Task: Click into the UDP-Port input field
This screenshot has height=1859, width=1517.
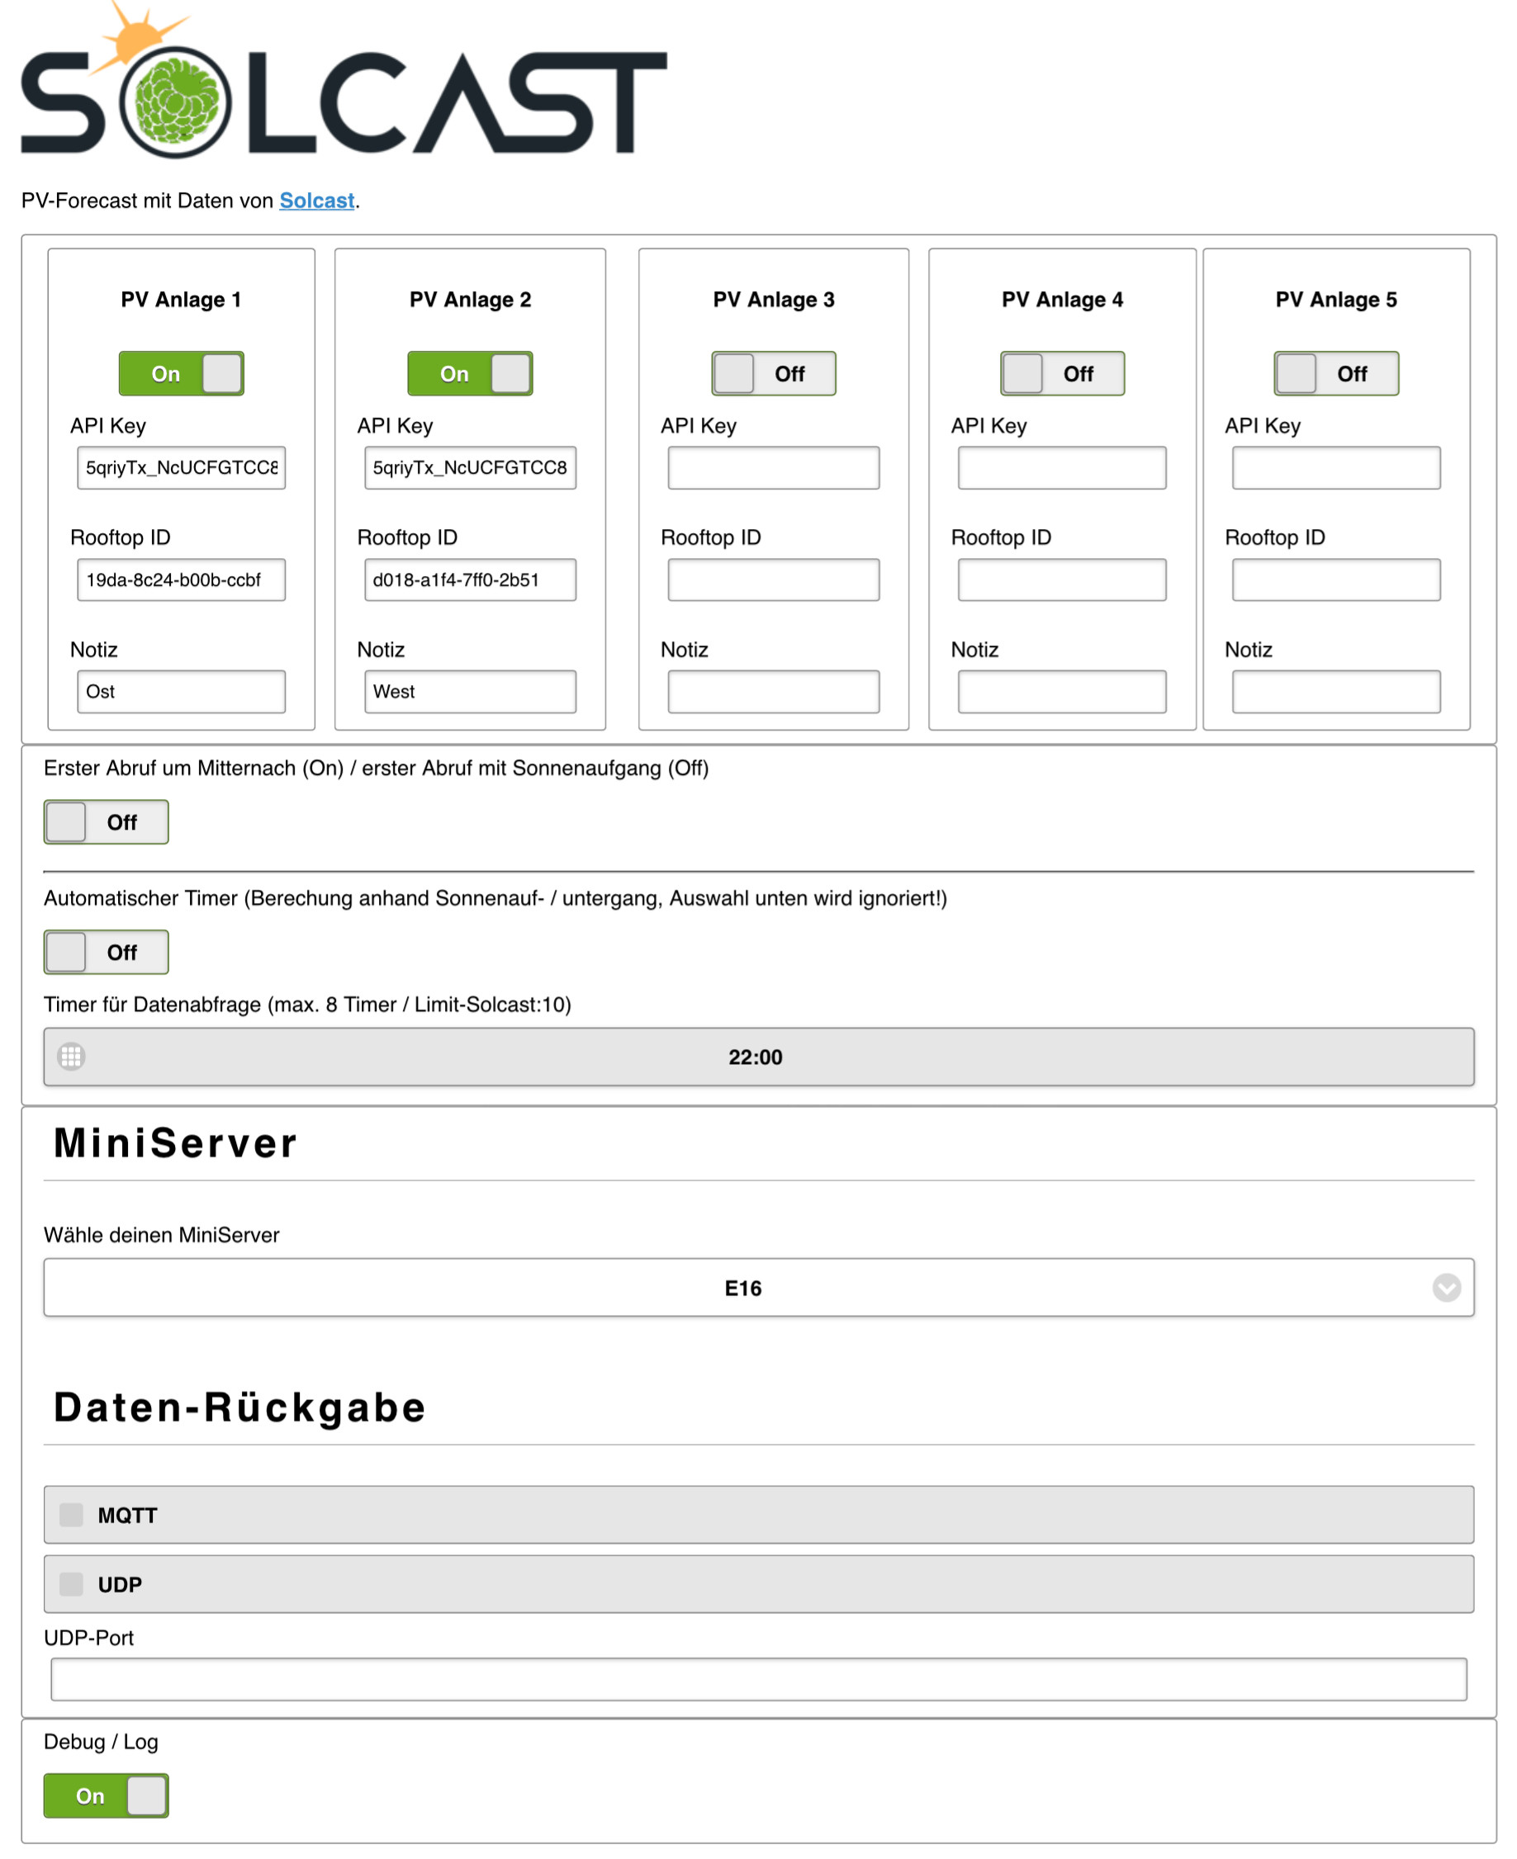Action: (x=758, y=1679)
